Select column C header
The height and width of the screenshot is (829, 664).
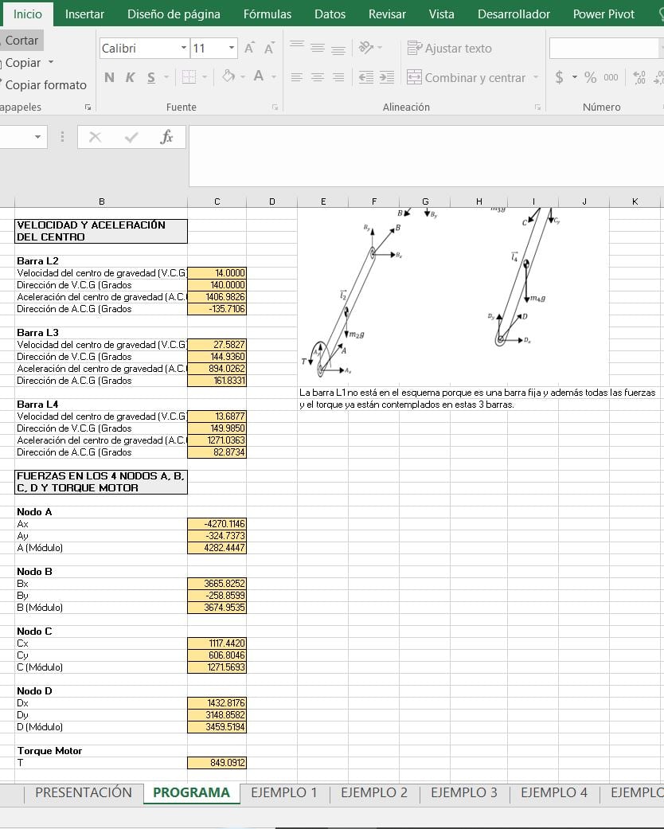217,201
